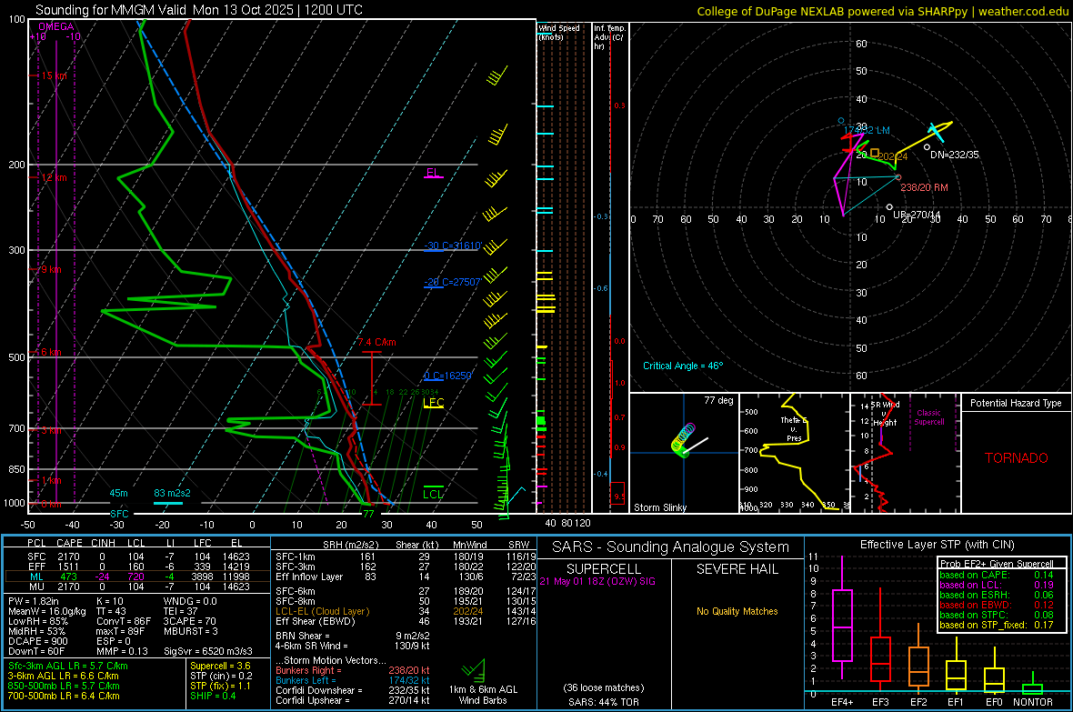Click the DN=232/35 hodograph label
This screenshot has width=1073, height=712.
point(955,155)
